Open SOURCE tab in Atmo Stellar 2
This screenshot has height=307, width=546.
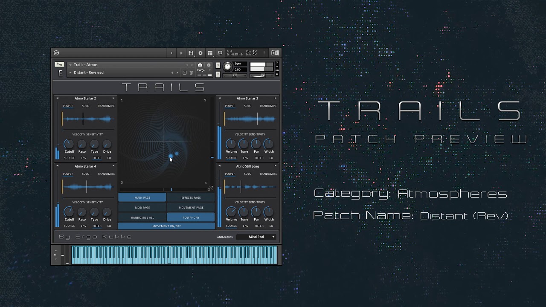pos(69,158)
